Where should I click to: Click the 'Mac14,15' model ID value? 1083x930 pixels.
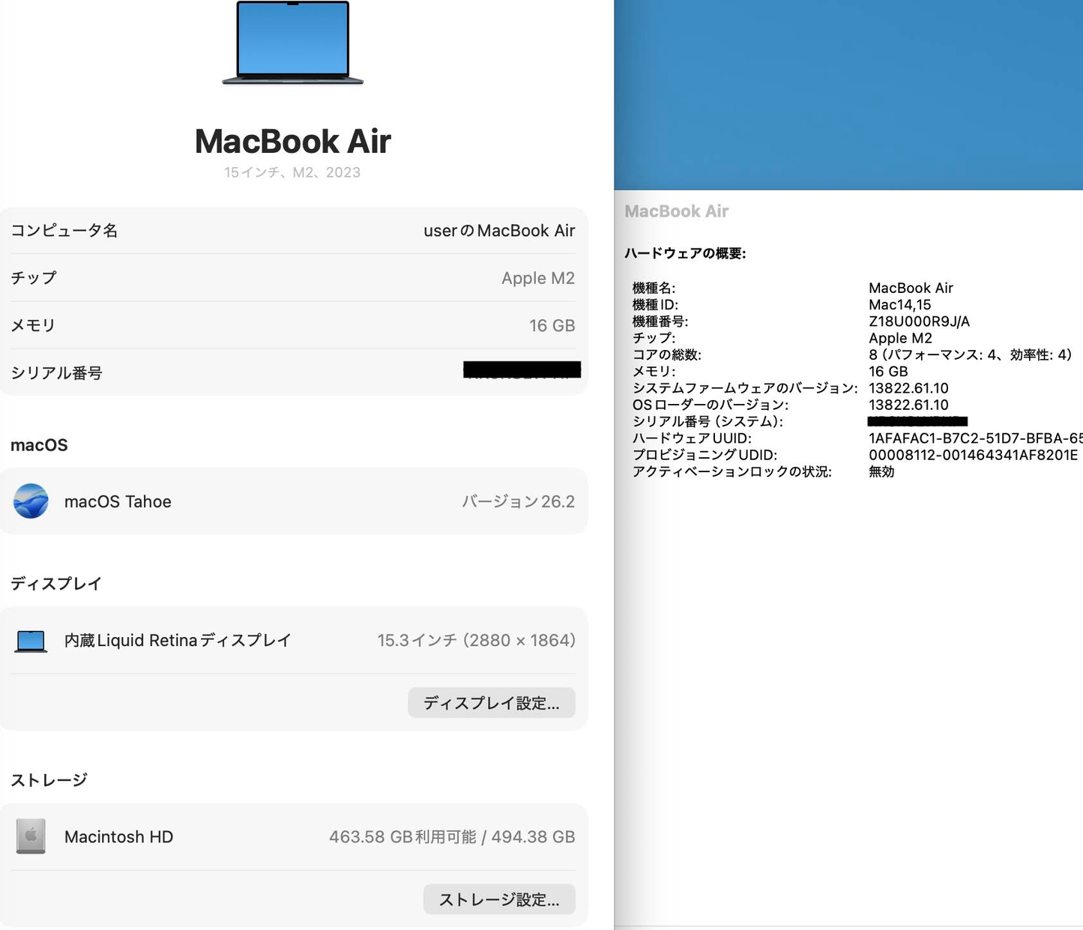pos(899,305)
